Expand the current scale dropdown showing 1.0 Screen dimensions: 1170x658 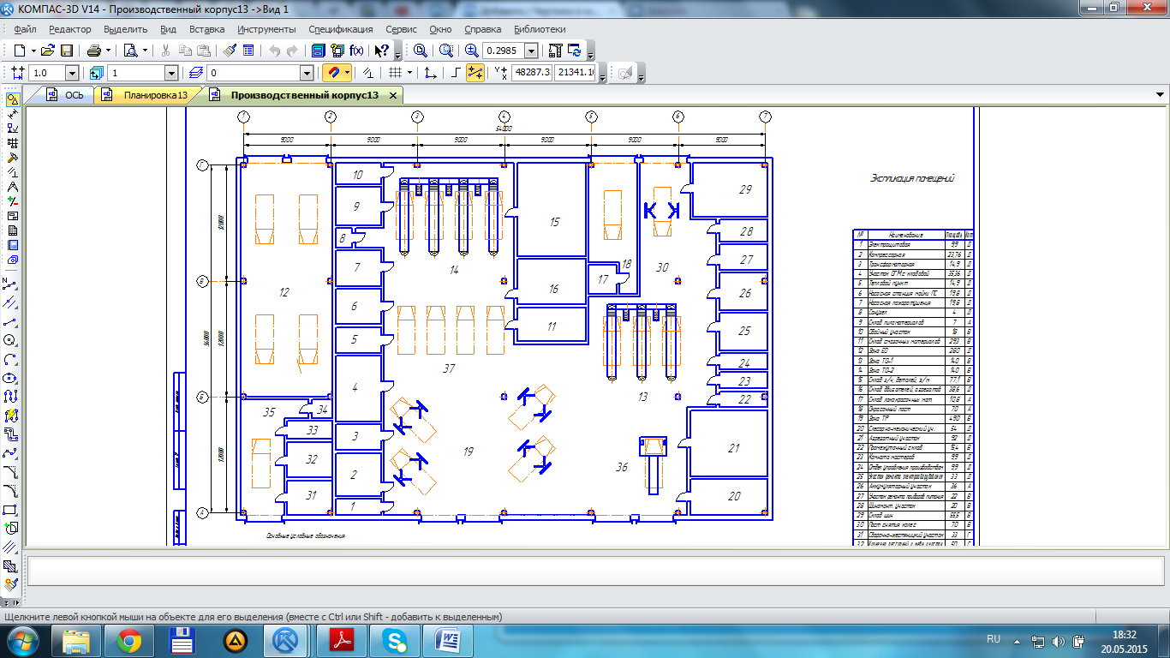tap(72, 74)
